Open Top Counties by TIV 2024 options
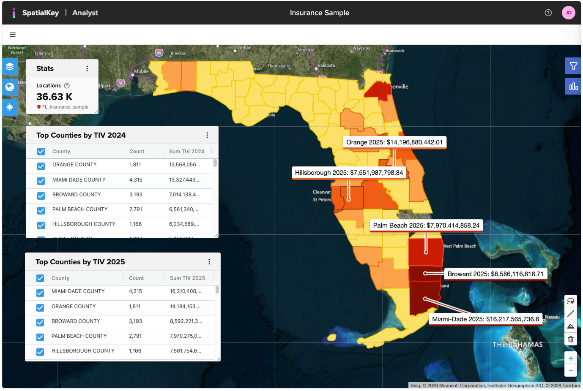Screen dimensions: 583x391 207,135
